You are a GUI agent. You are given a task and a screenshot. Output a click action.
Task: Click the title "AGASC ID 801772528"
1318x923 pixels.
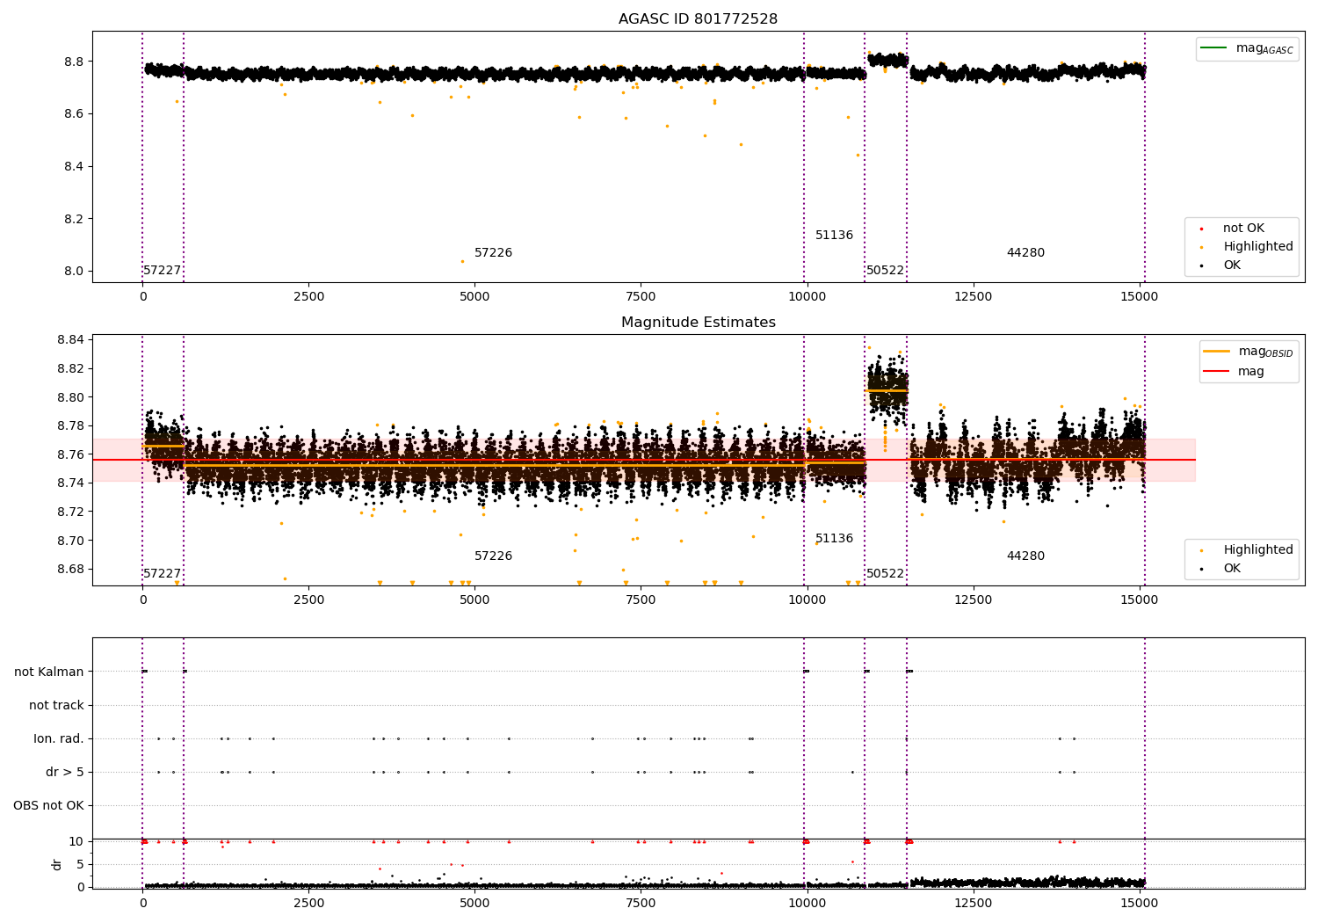point(698,19)
